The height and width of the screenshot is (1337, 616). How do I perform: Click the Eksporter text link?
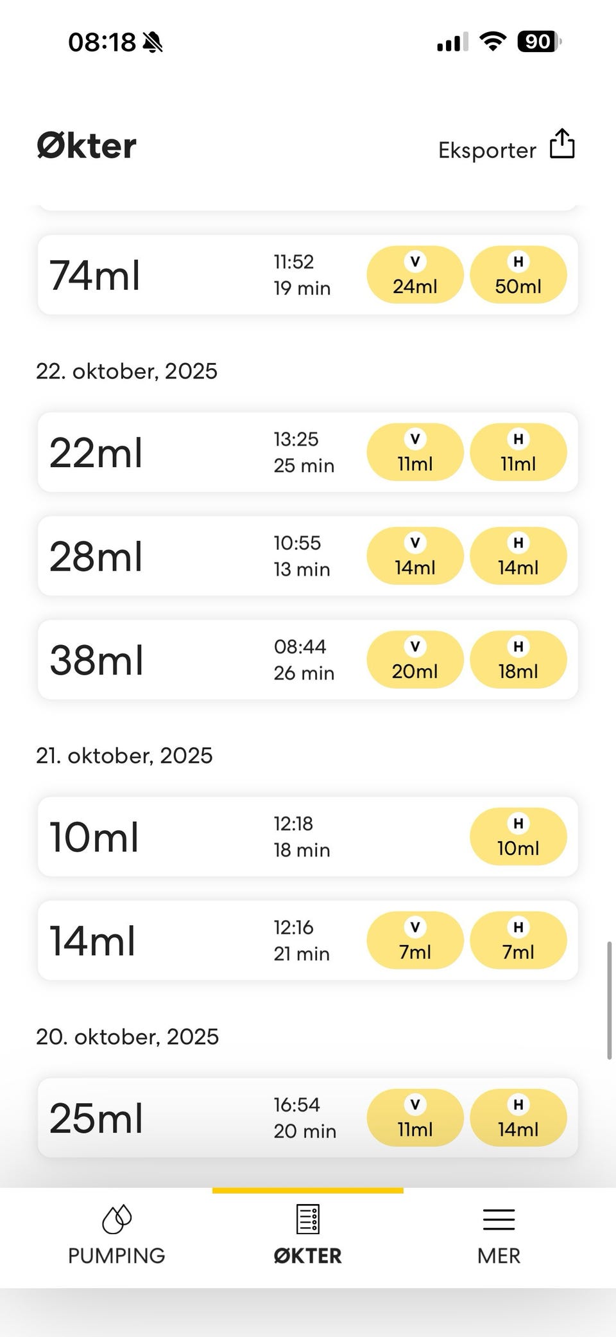487,150
